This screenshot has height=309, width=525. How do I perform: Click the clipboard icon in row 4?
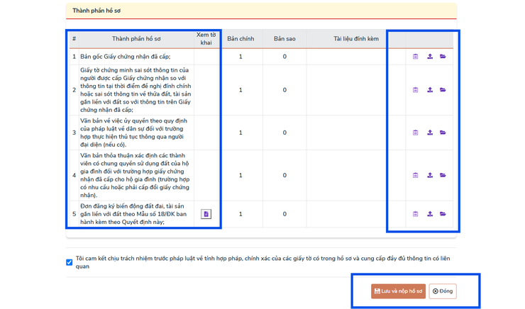click(415, 175)
